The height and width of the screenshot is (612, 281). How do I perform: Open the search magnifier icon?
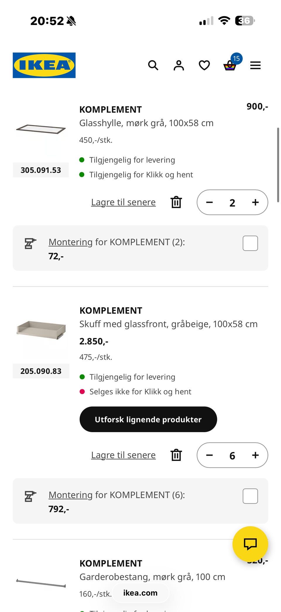click(153, 65)
